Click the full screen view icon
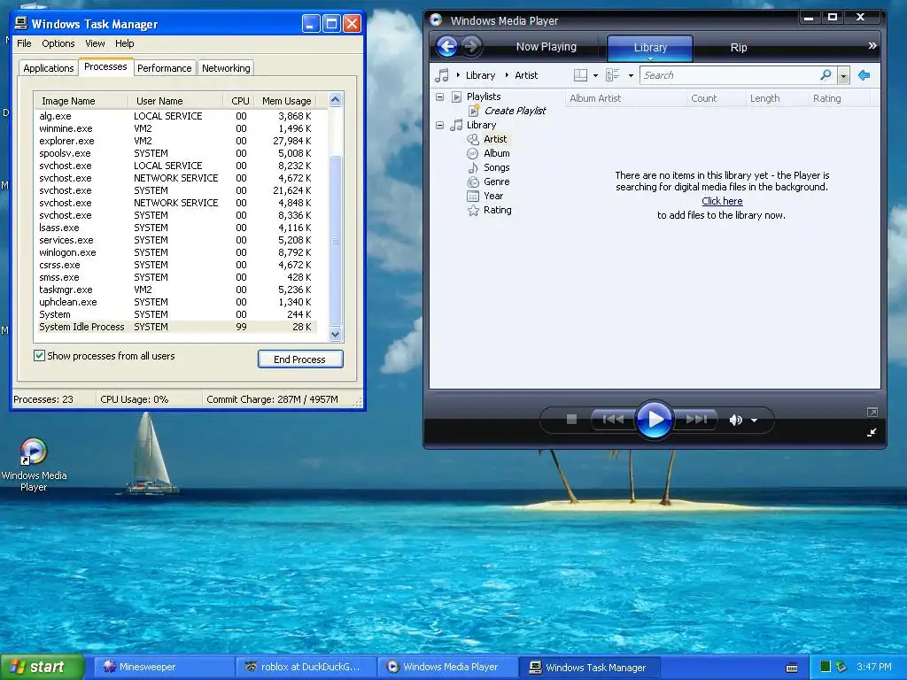 pyautogui.click(x=872, y=413)
